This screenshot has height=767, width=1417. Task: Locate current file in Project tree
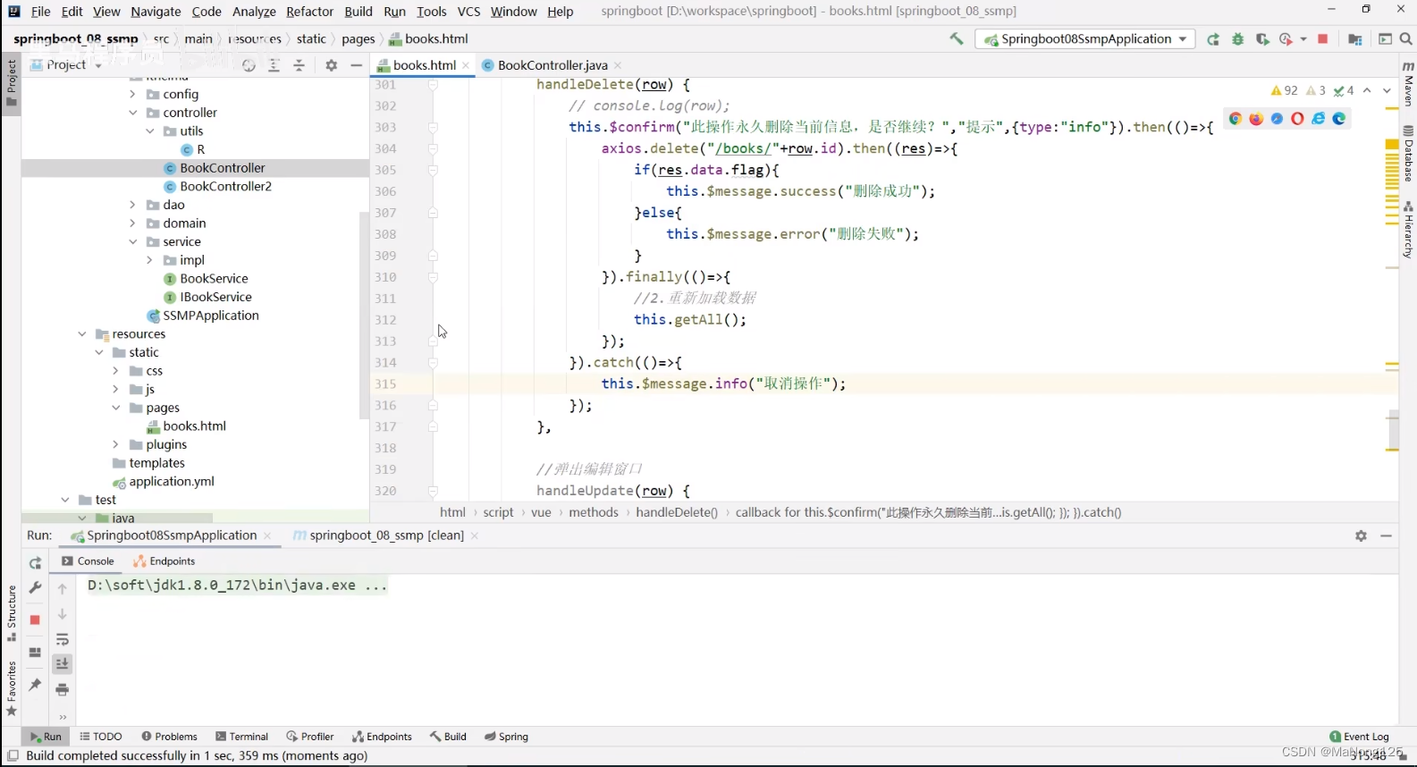point(249,65)
